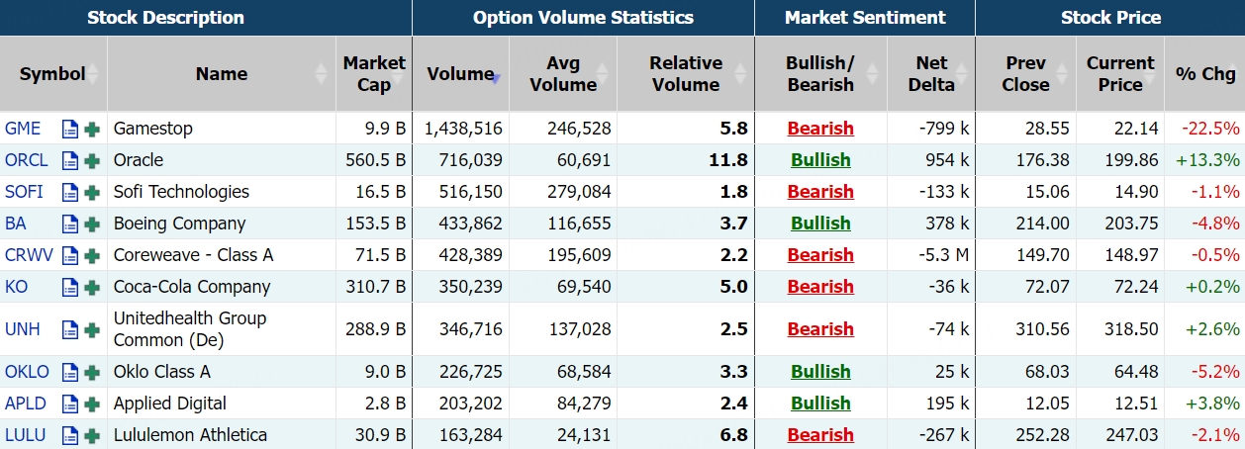Click Bullish sentiment link for Oracle
1245x449 pixels.
pyautogui.click(x=820, y=160)
